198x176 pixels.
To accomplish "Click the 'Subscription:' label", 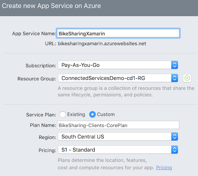I will [41, 66].
